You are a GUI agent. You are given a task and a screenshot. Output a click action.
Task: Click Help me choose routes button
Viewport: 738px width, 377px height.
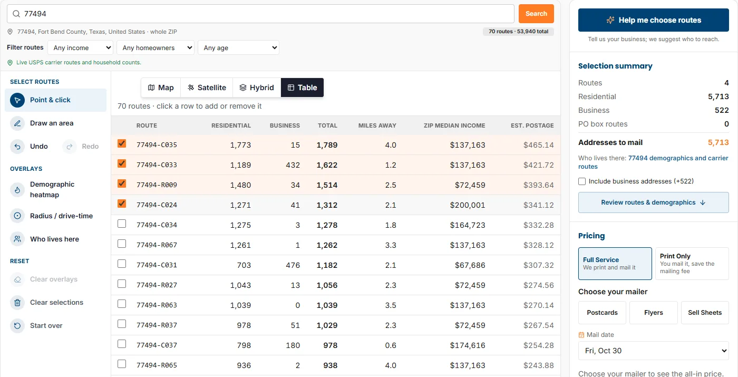(x=654, y=20)
